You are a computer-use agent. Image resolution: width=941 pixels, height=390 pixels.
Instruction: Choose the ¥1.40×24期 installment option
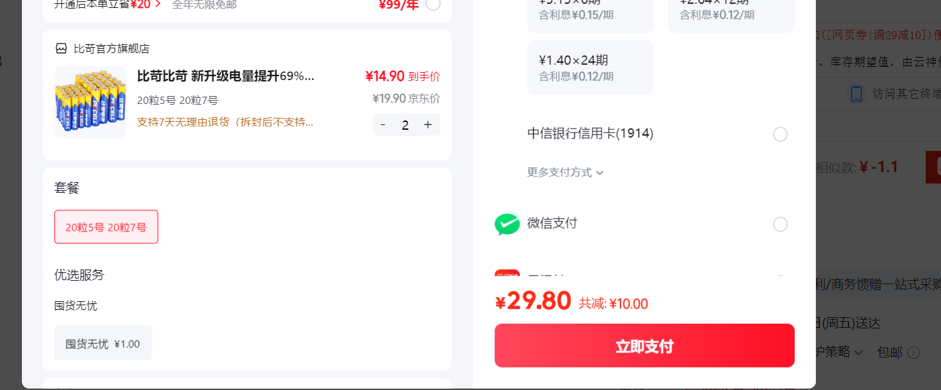pos(590,68)
